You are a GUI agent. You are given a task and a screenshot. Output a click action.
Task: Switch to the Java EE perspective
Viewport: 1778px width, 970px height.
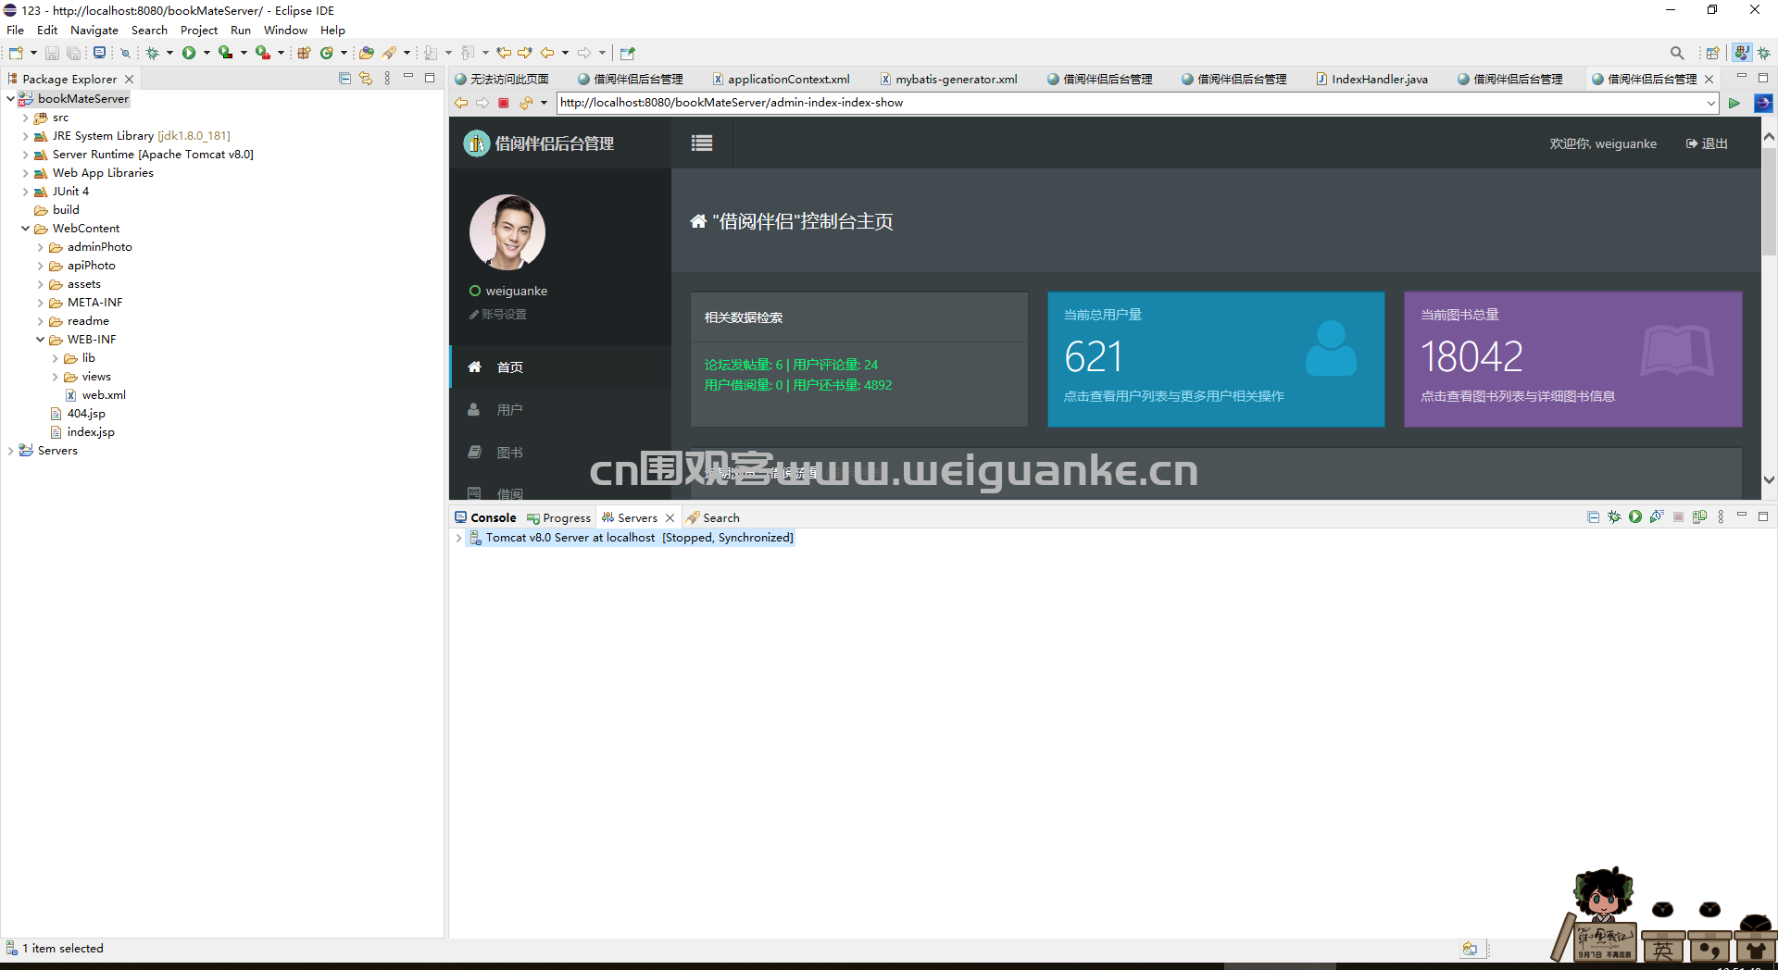[x=1743, y=53]
